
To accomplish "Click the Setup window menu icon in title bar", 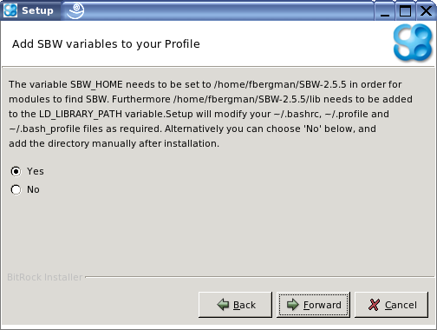I will click(10, 10).
